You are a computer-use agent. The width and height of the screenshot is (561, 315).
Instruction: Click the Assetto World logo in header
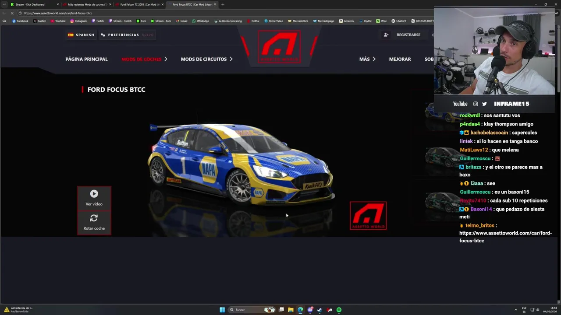[x=279, y=46]
